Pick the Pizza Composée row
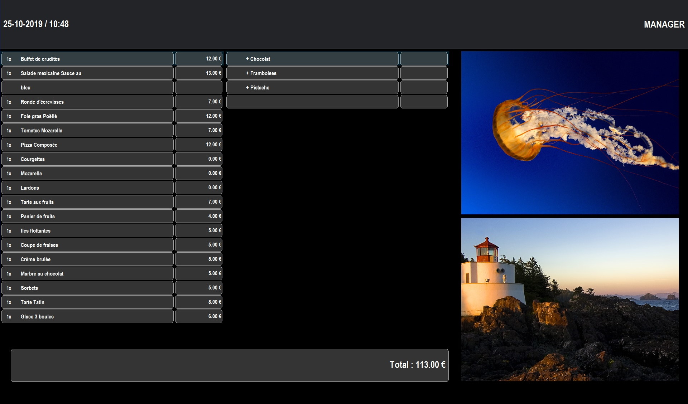The image size is (688, 404). pos(88,145)
